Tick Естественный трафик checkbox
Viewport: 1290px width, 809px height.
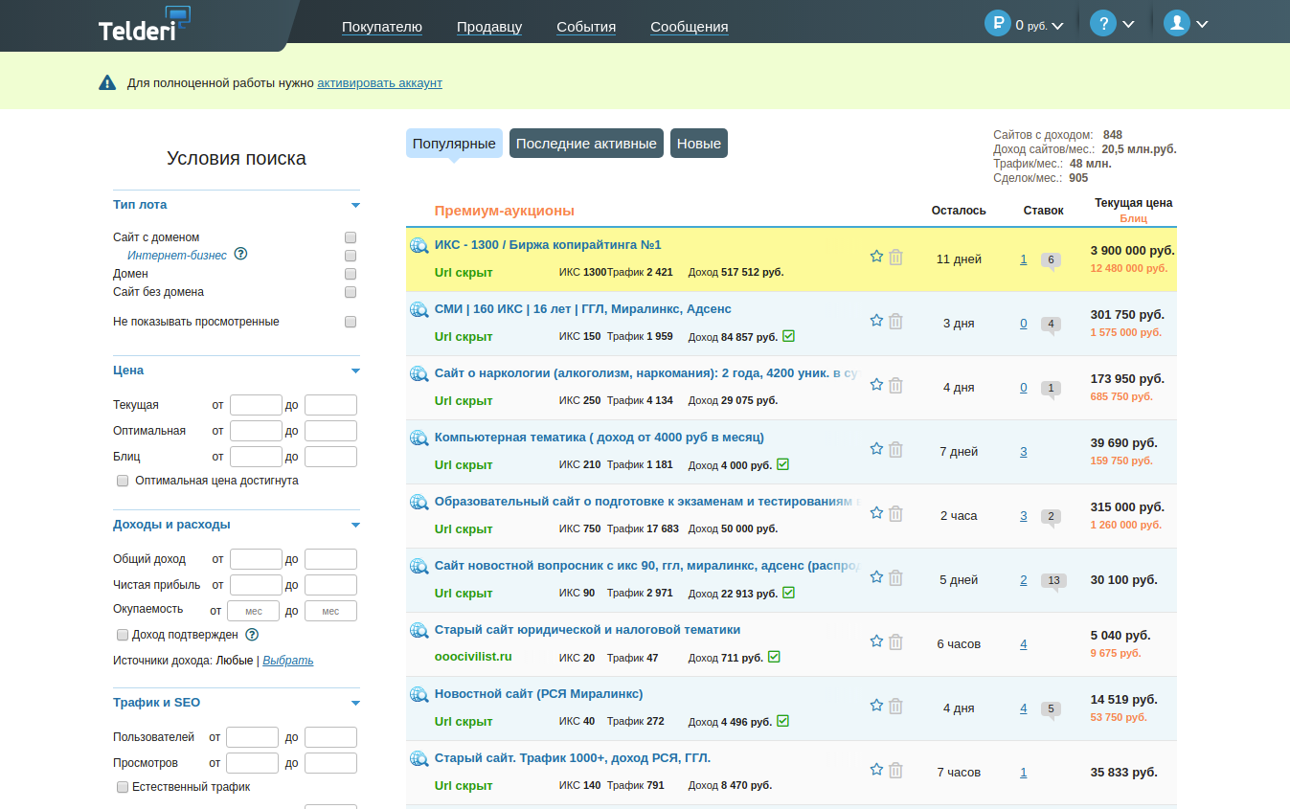click(123, 787)
